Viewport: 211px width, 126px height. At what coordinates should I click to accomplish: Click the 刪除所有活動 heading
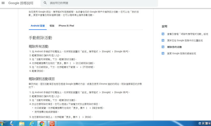tap(39, 46)
